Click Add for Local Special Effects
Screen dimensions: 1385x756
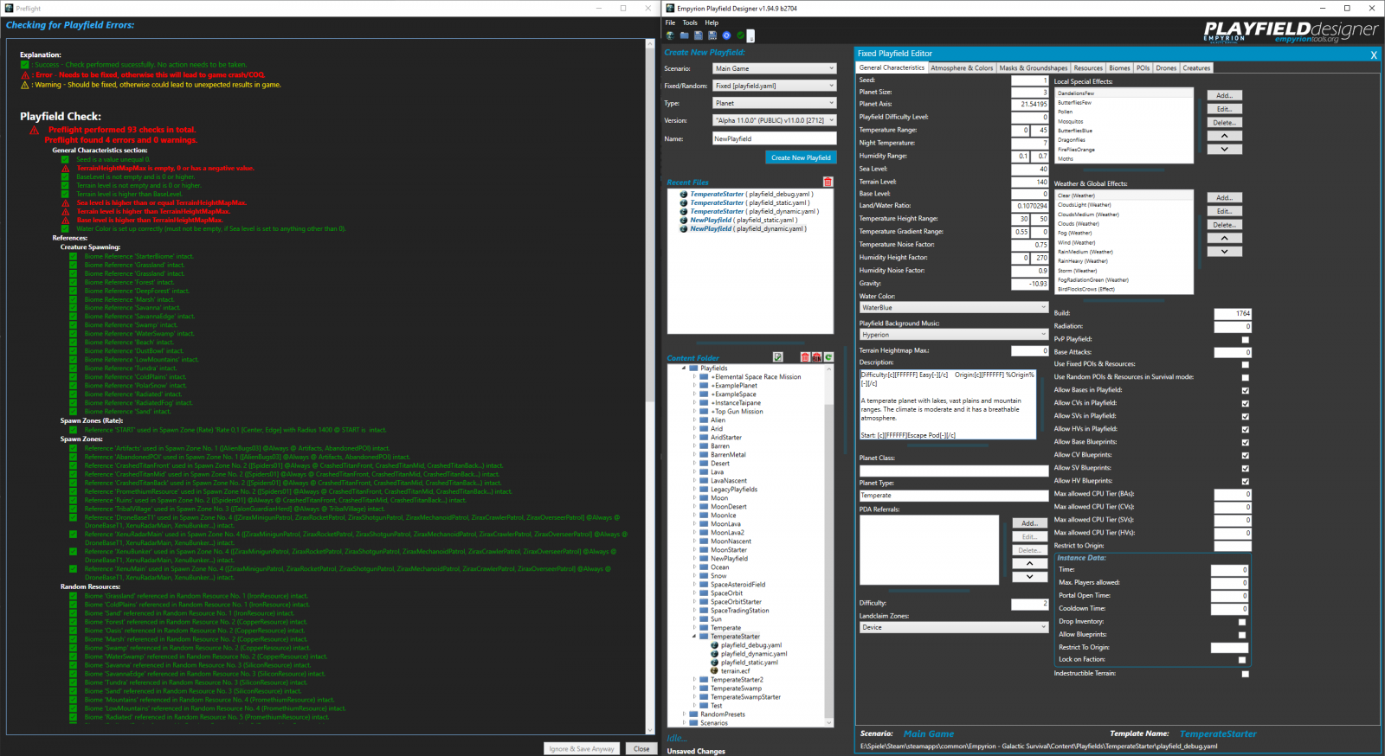coord(1224,95)
